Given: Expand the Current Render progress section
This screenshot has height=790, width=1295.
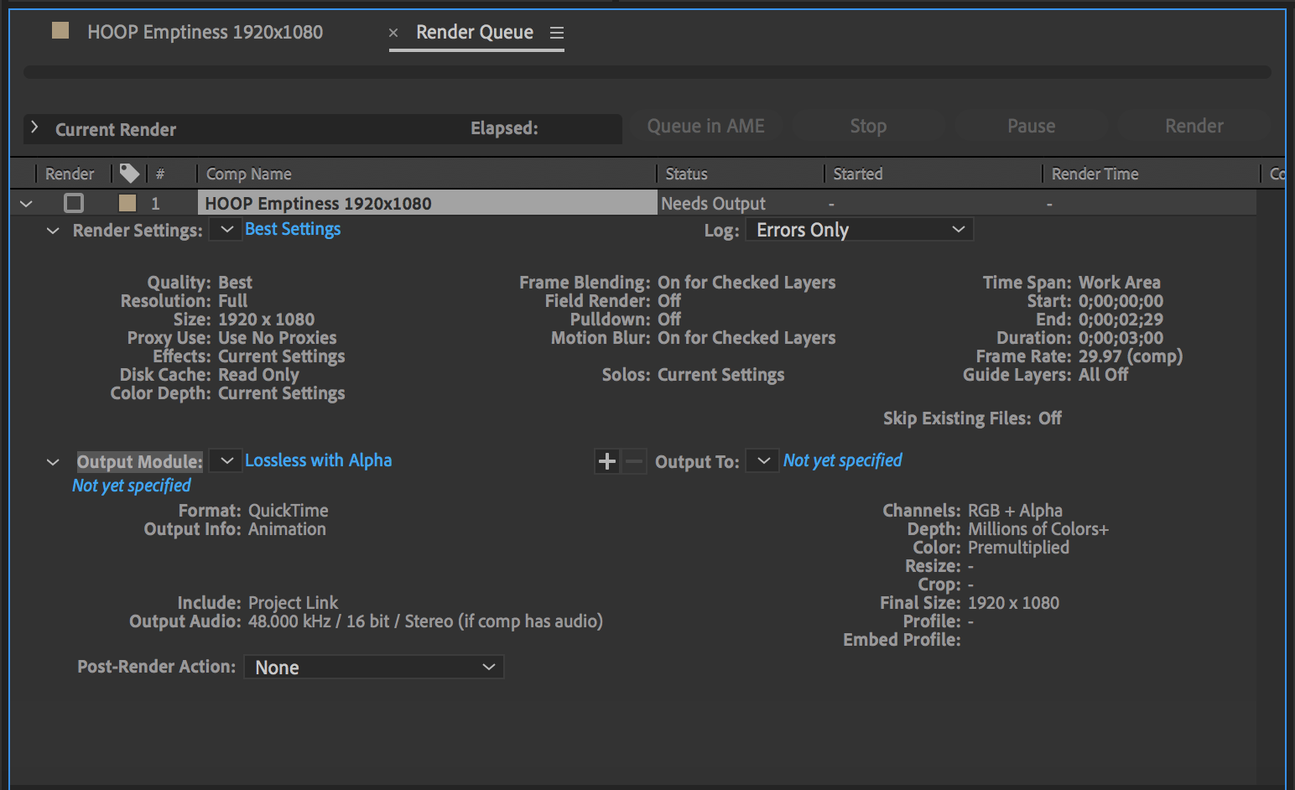Looking at the screenshot, I should click(x=34, y=128).
